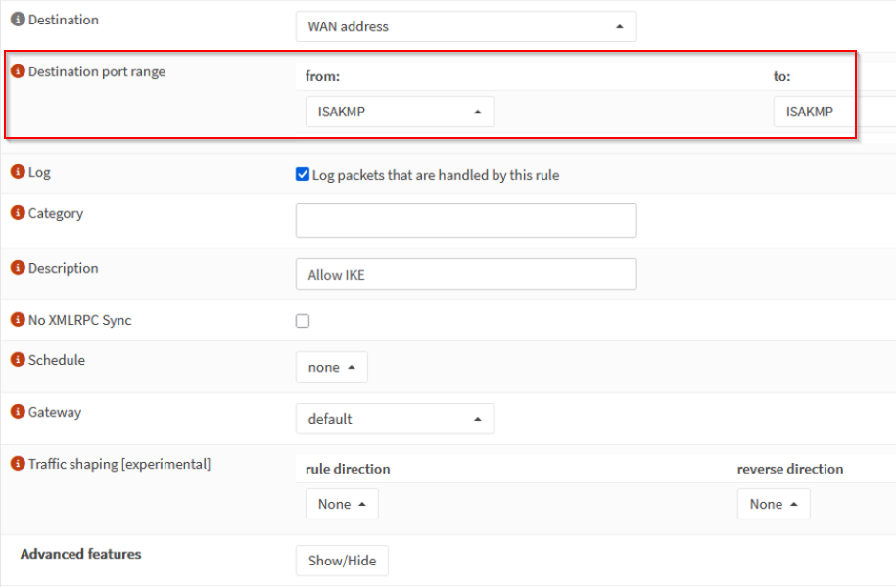Open the reverse direction None dropdown
The height and width of the screenshot is (587, 896).
click(x=773, y=504)
